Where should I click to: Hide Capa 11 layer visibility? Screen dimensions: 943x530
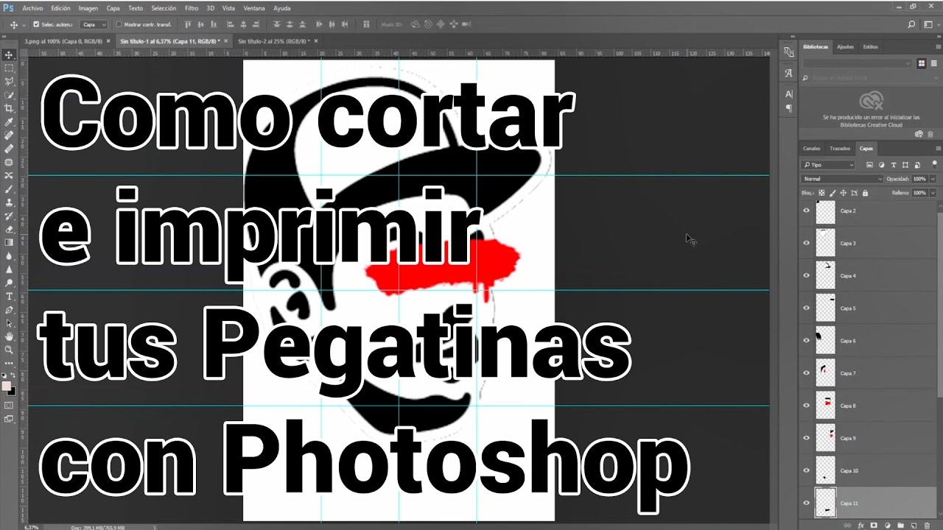(x=806, y=503)
